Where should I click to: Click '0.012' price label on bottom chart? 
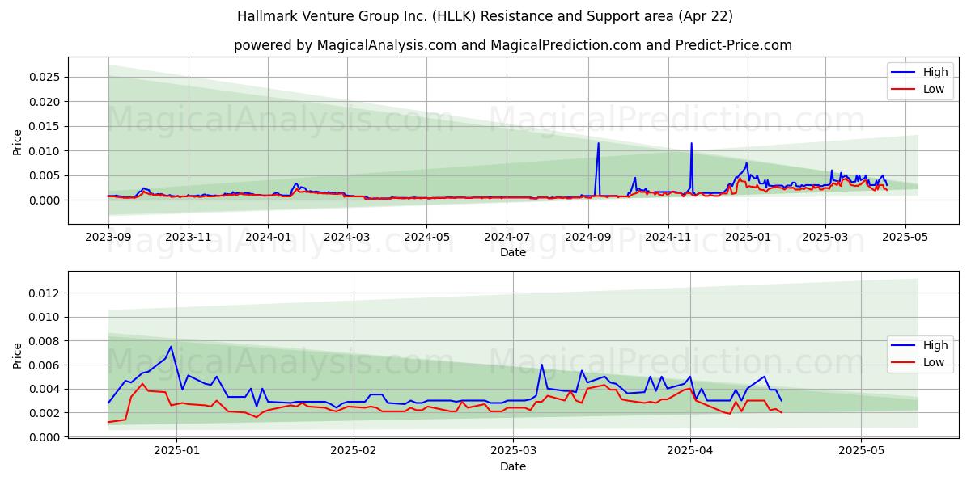46,293
